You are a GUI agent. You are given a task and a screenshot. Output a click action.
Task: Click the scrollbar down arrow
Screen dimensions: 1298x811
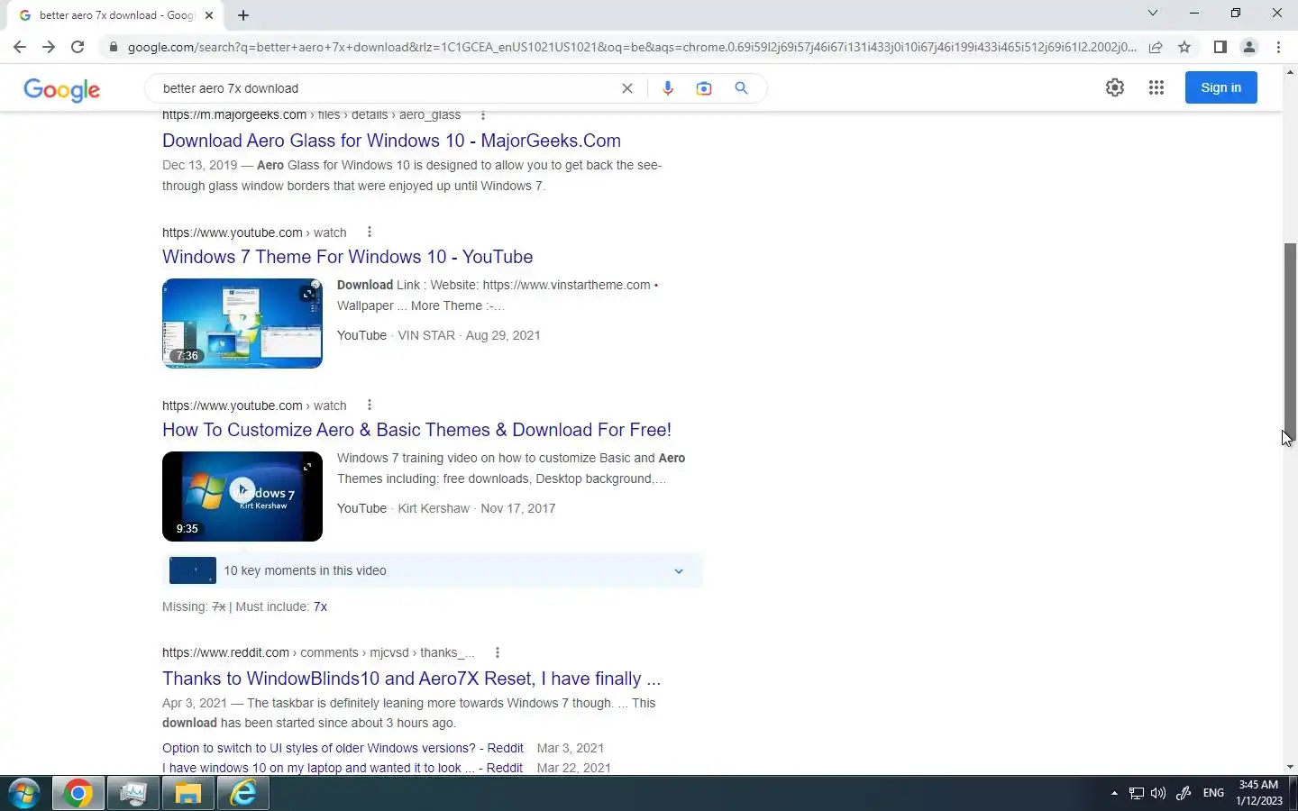point(1290,767)
